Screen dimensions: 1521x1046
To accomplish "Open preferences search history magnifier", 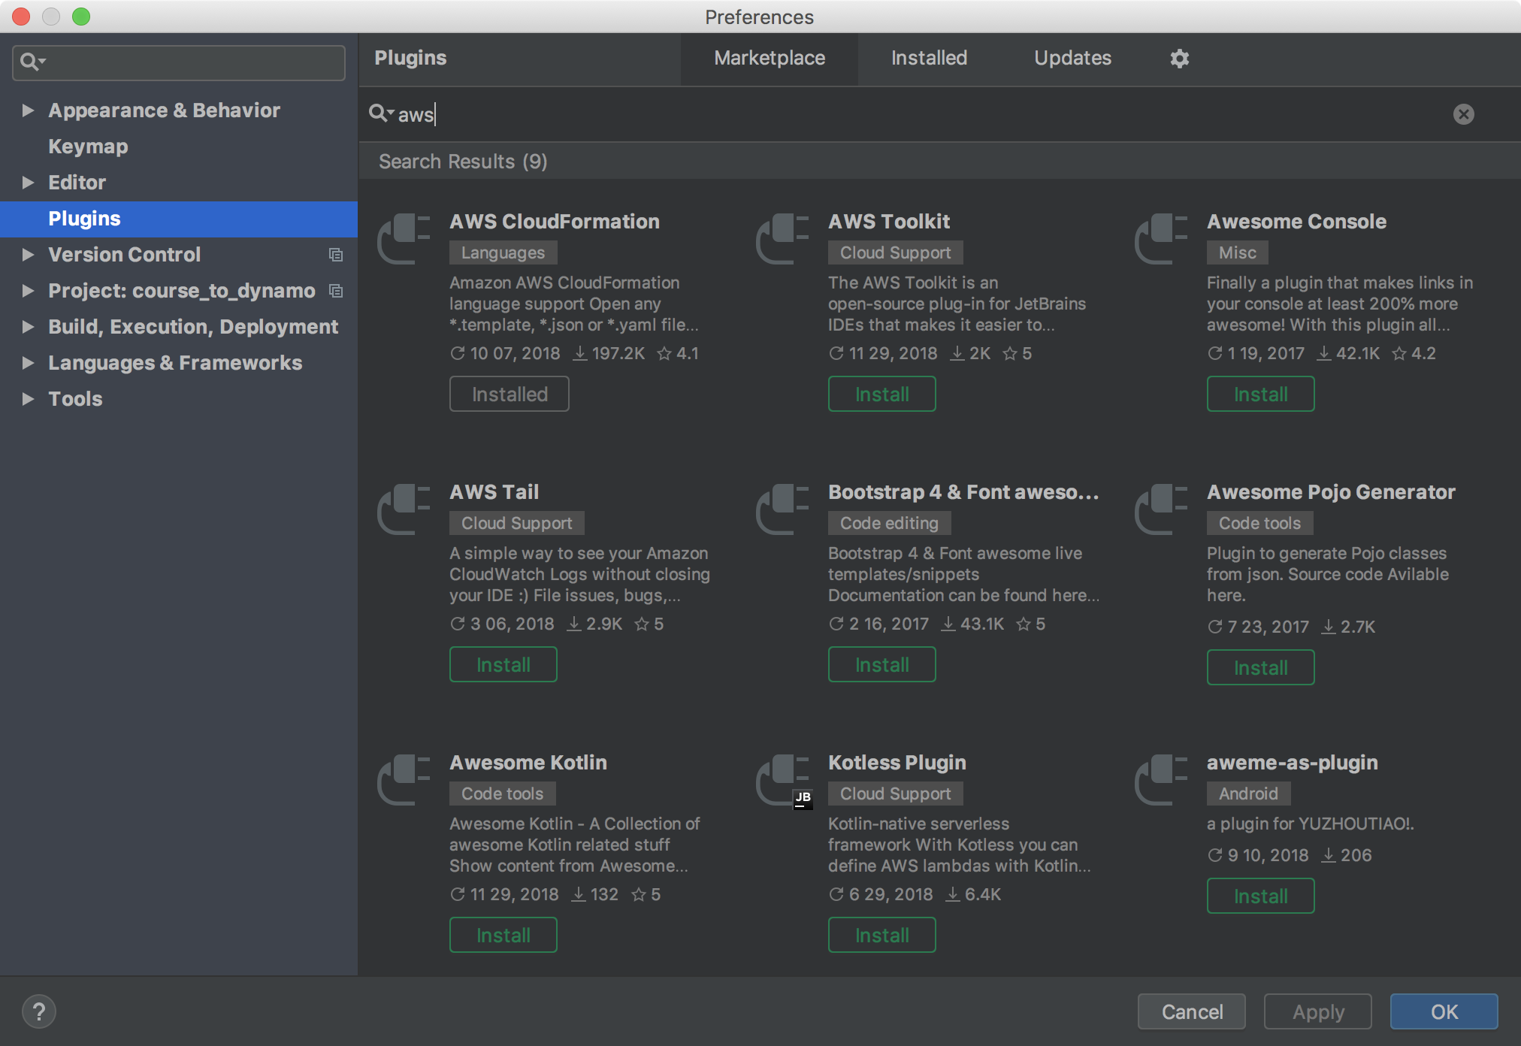I will click(x=32, y=62).
